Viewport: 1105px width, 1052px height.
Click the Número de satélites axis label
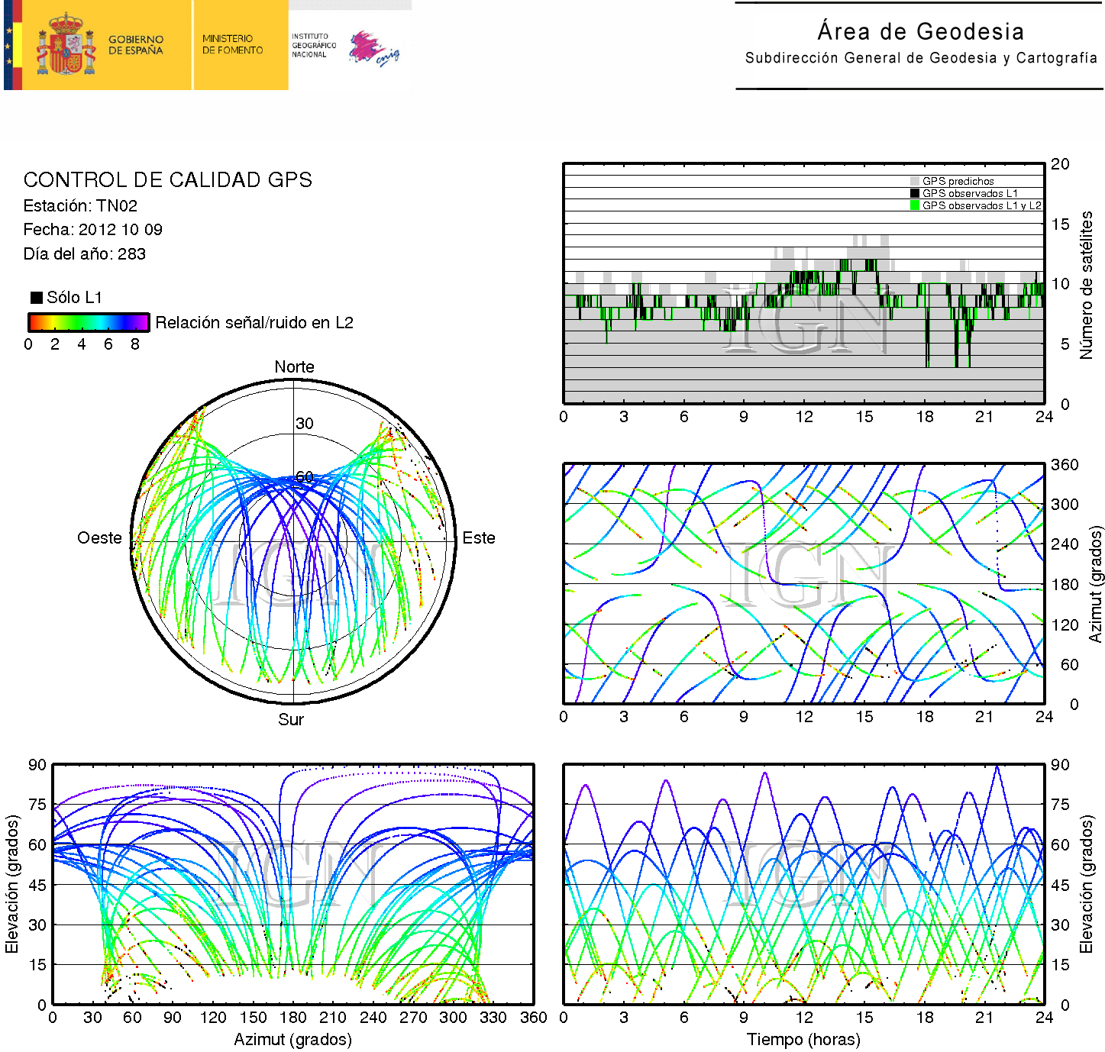pos(1086,285)
